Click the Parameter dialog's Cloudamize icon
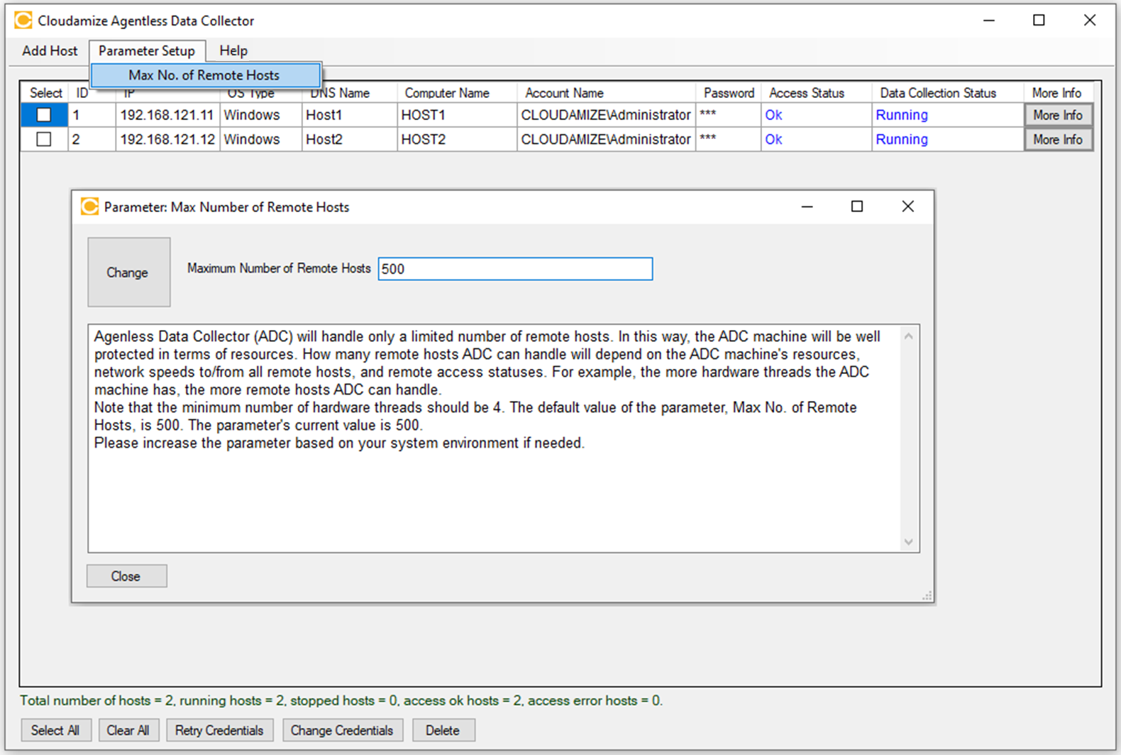 point(89,206)
